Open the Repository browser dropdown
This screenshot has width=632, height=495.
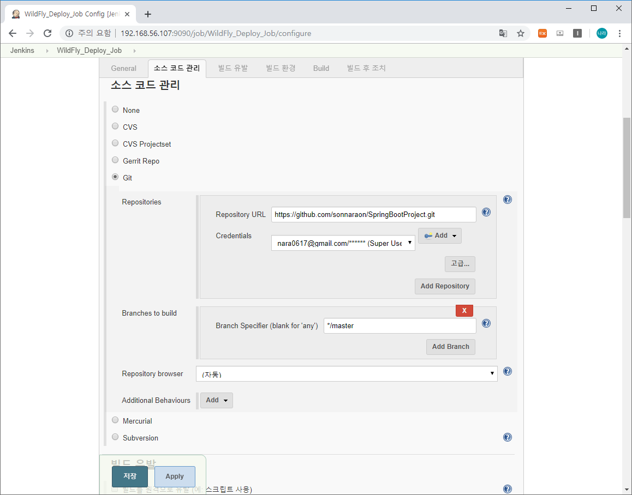point(347,374)
